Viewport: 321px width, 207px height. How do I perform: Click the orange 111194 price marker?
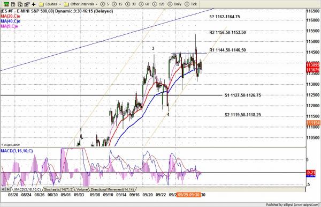click(313, 123)
